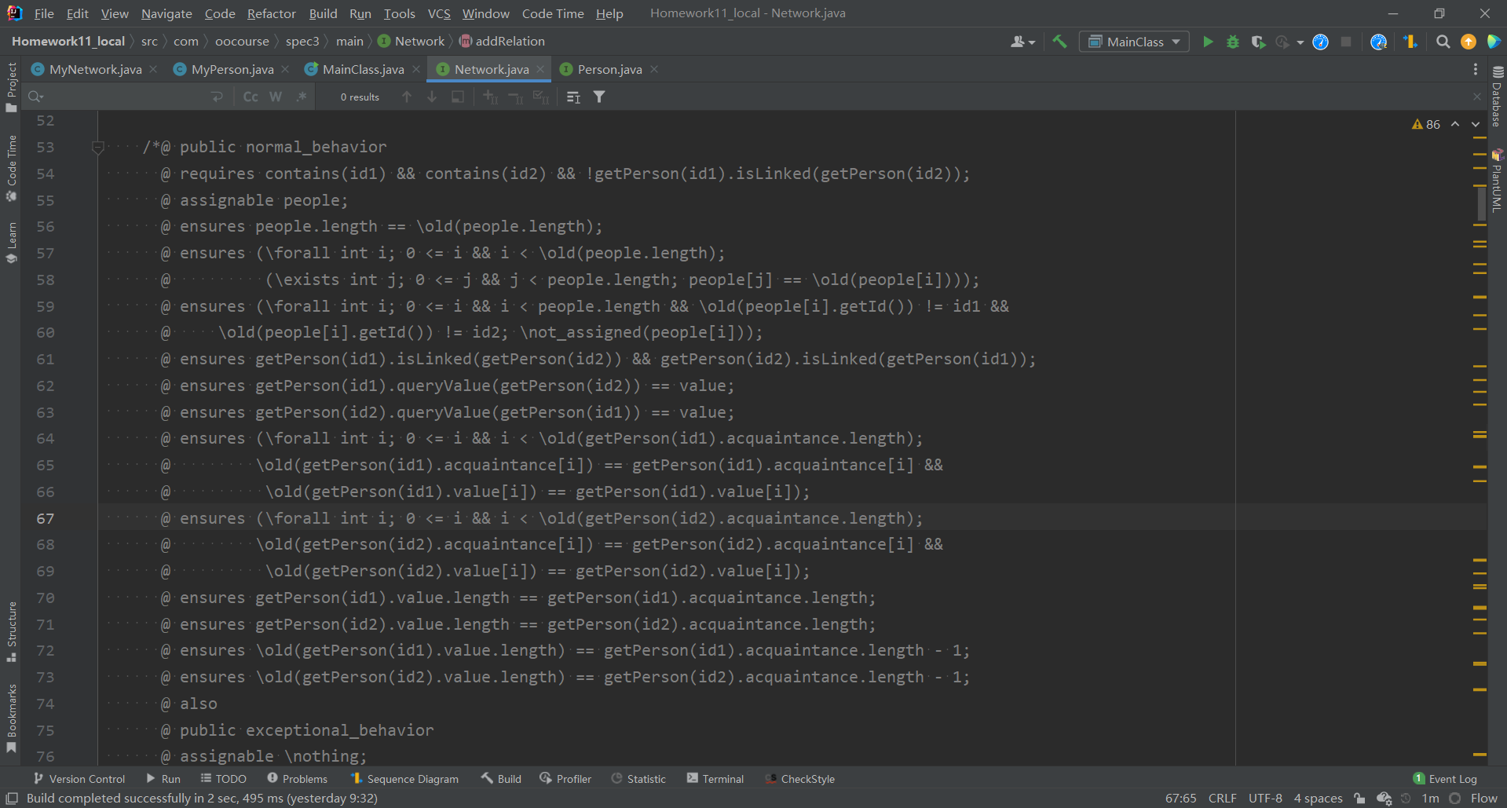The image size is (1507, 808).
Task: Select all occurrences icon in find bar
Action: [x=540, y=97]
